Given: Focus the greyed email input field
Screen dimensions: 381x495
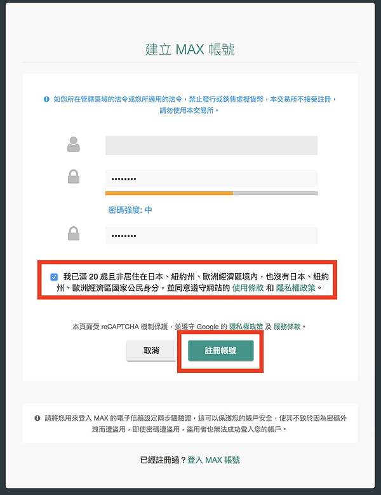Looking at the screenshot, I should click(211, 146).
